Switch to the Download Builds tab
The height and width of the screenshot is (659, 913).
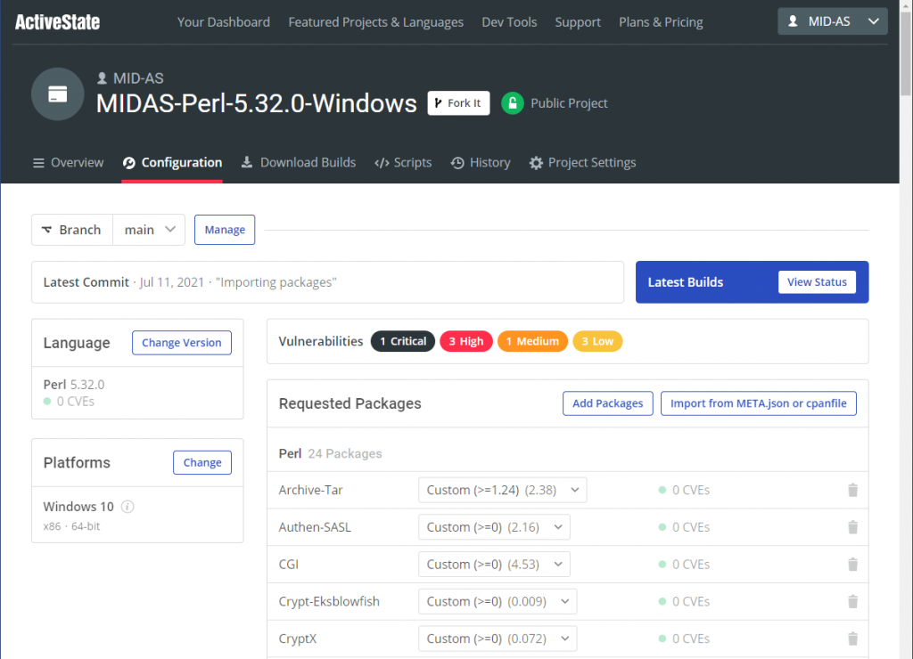pyautogui.click(x=299, y=163)
